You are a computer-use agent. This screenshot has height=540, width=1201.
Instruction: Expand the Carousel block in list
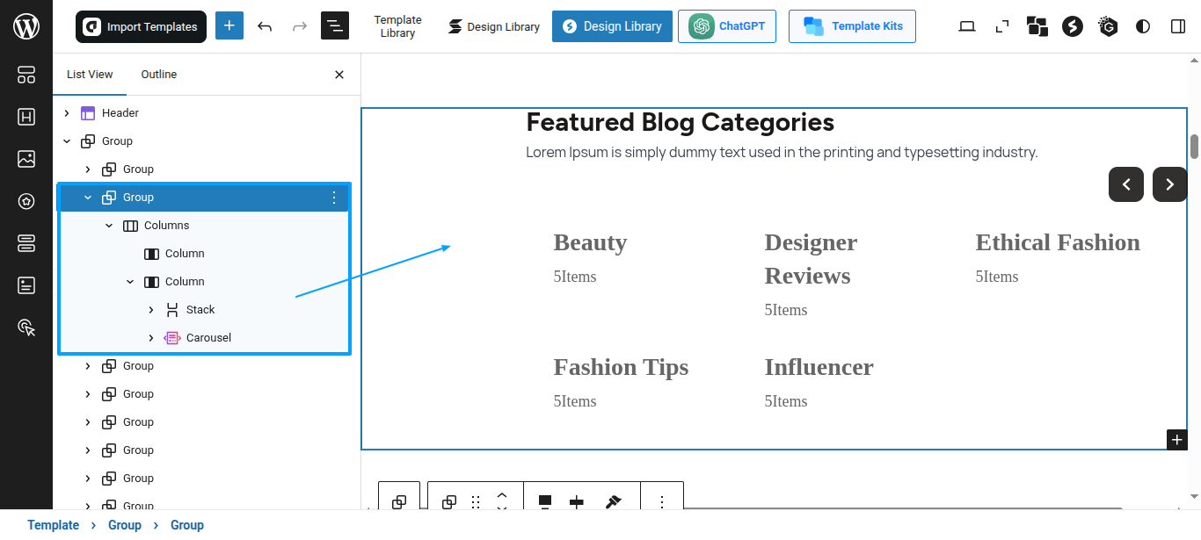[151, 338]
